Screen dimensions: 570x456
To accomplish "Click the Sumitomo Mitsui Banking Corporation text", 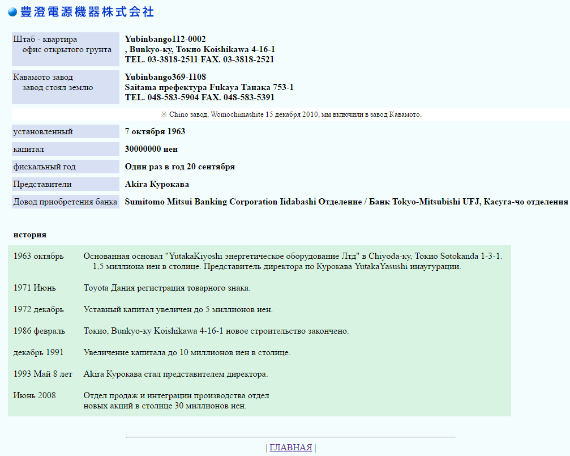I will click(x=346, y=202).
